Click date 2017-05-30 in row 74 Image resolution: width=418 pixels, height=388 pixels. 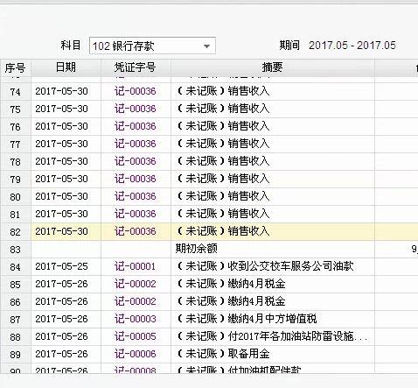(61, 91)
